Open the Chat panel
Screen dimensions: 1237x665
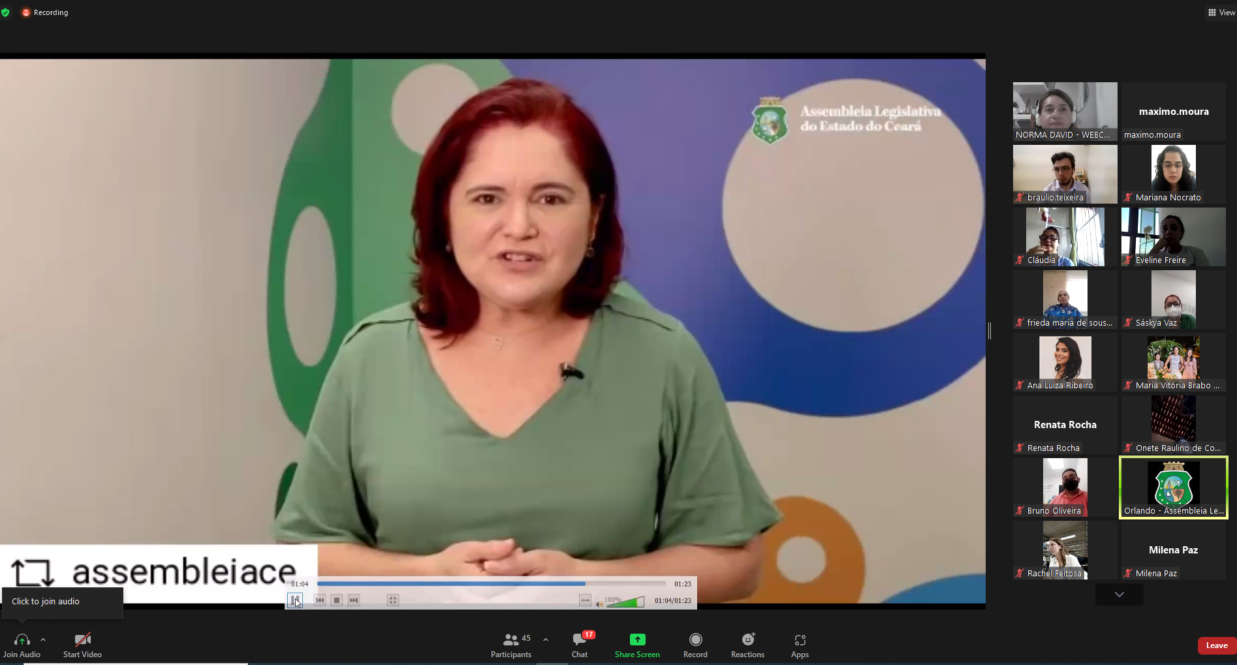(580, 644)
